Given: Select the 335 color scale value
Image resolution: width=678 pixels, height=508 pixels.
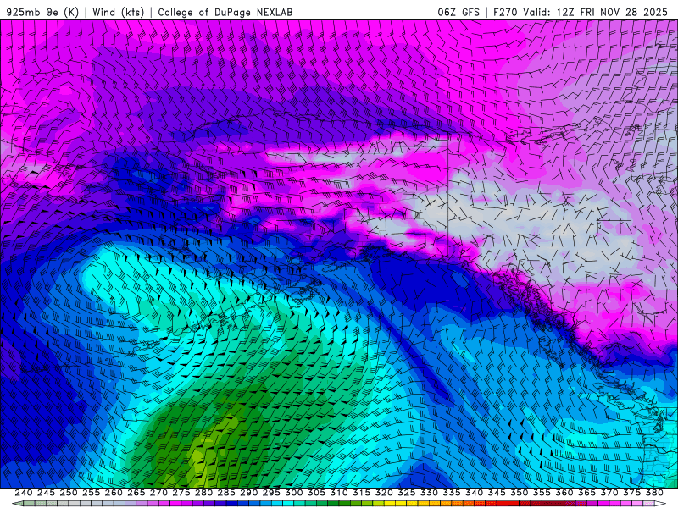Looking at the screenshot, I should [x=452, y=493].
